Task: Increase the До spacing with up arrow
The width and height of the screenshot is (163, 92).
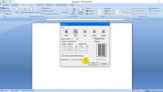Action: (120, 10)
